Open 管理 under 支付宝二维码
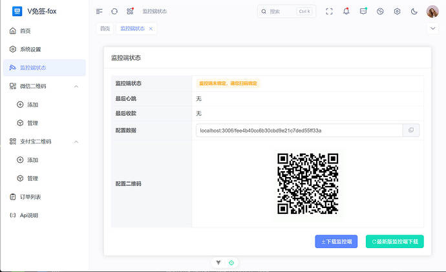446x272 pixels. coord(45,178)
